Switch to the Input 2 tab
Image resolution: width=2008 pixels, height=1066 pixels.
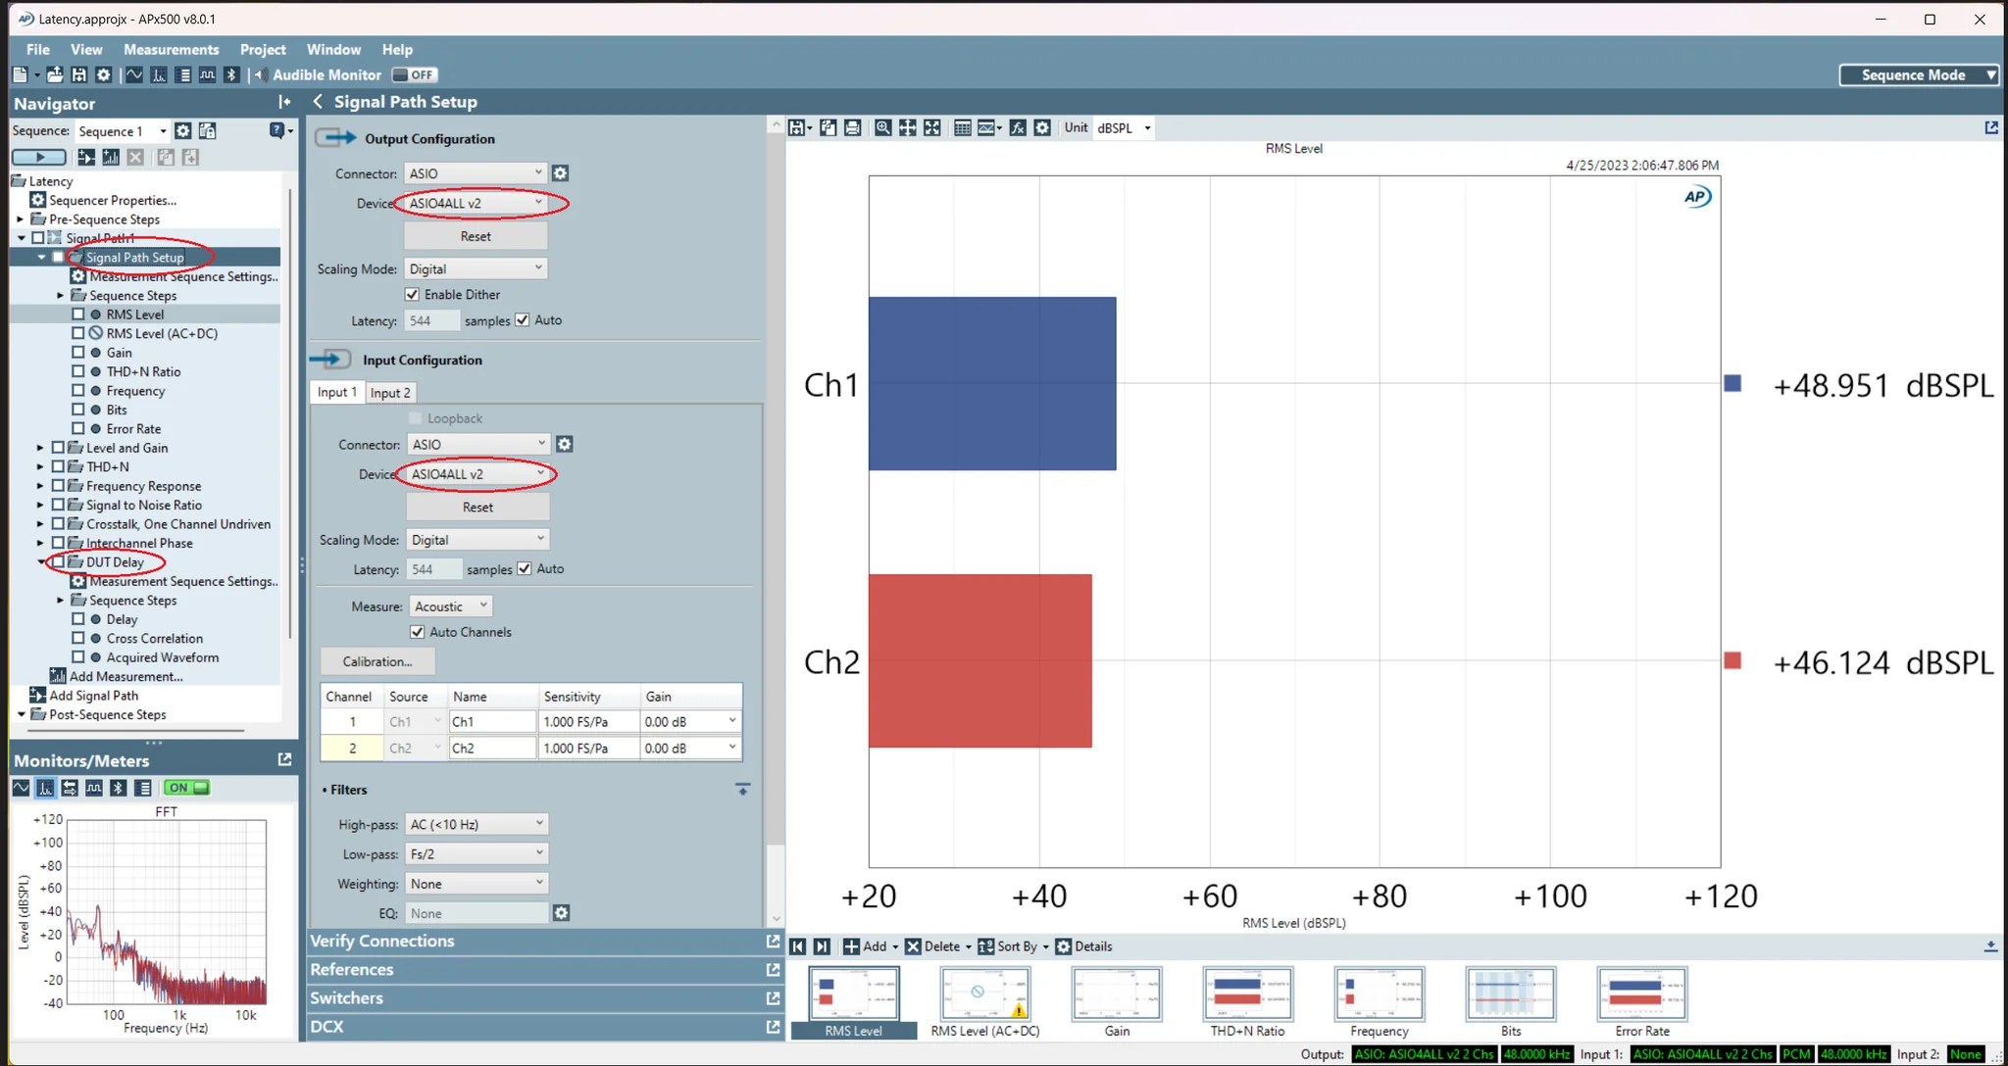[x=390, y=392]
